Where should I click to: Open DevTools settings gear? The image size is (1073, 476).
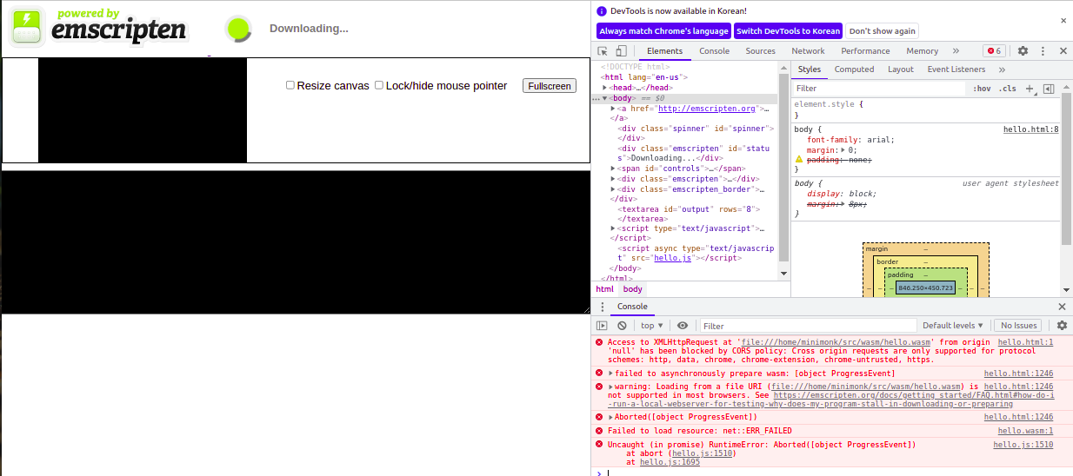pos(1023,51)
